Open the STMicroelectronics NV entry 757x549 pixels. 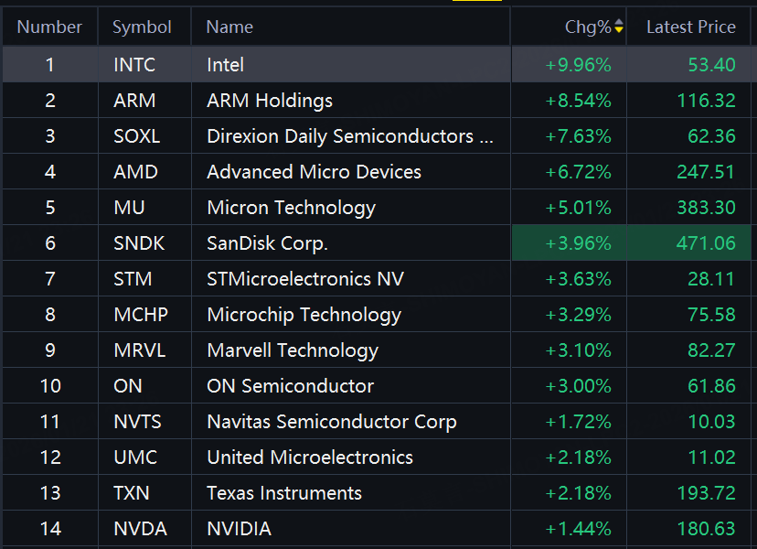coord(305,279)
